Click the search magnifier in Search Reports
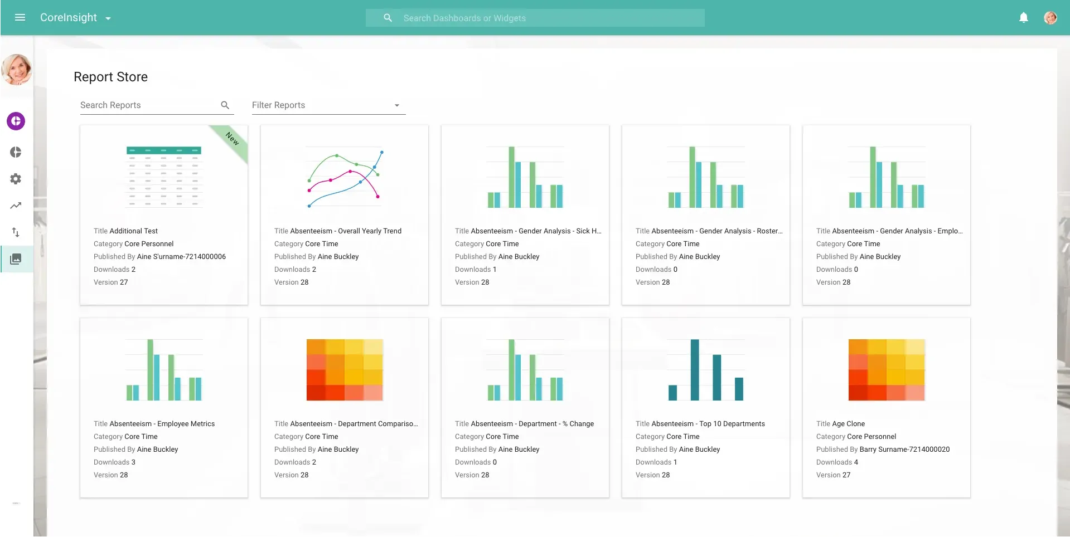 pos(225,105)
